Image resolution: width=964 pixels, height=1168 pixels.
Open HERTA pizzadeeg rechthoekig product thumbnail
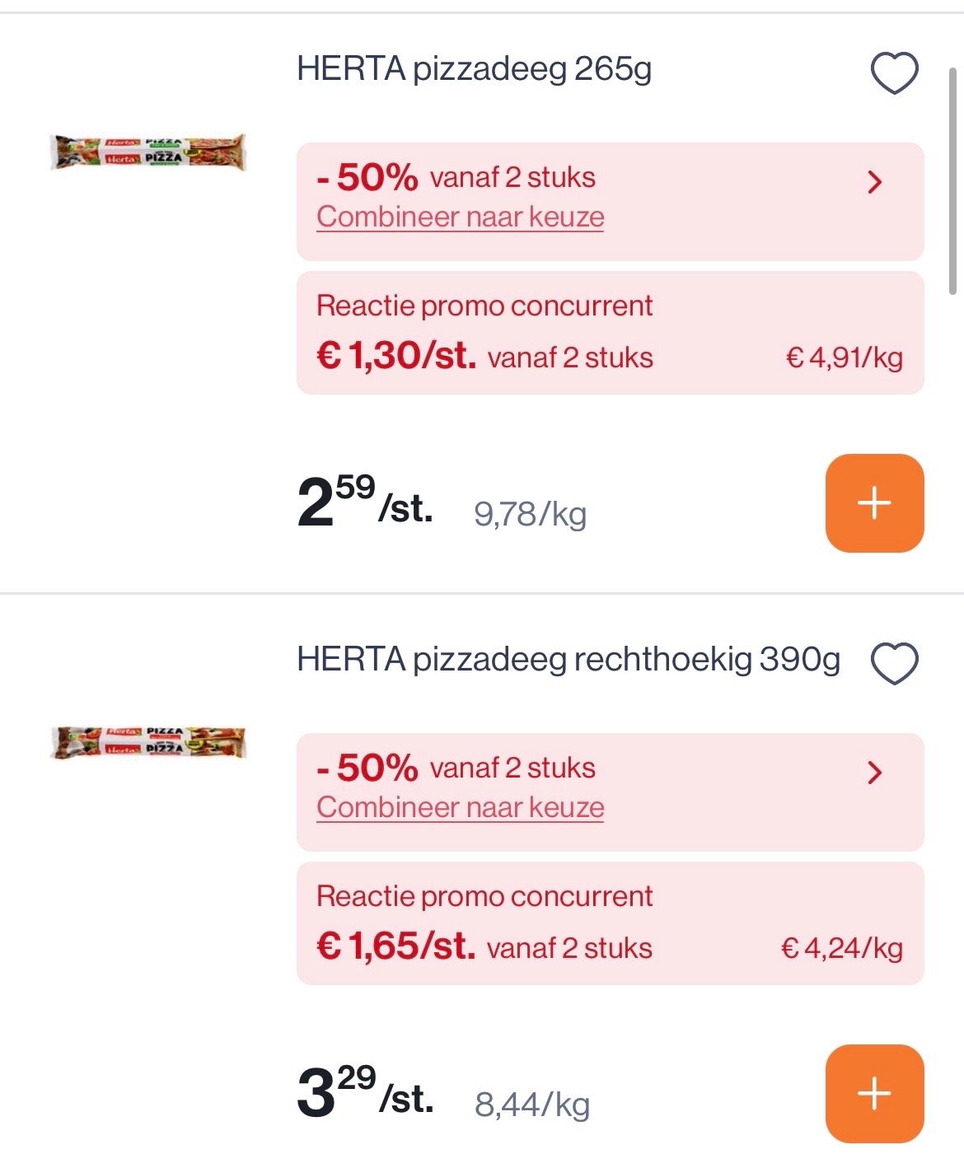148,742
